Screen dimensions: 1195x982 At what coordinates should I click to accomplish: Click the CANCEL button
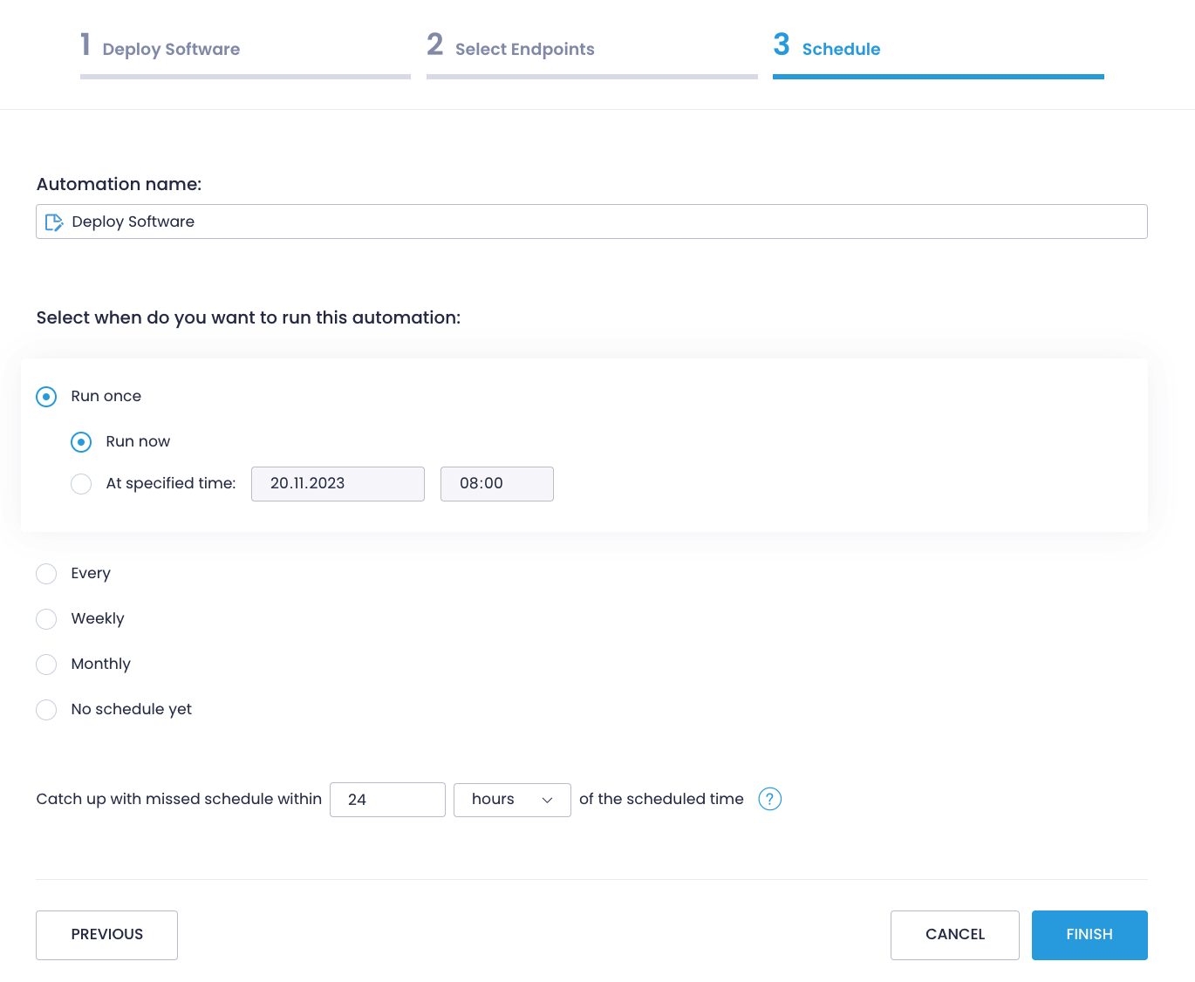click(x=954, y=934)
